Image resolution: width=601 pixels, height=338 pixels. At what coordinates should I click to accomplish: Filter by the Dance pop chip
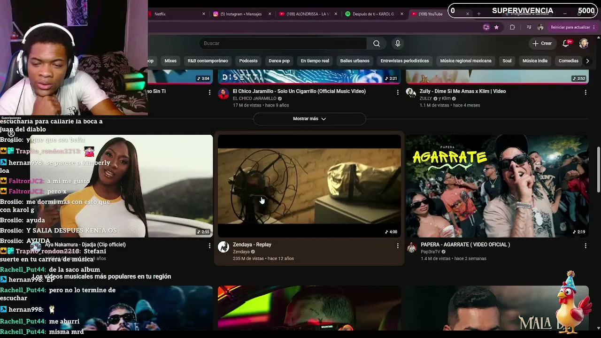[x=279, y=61]
